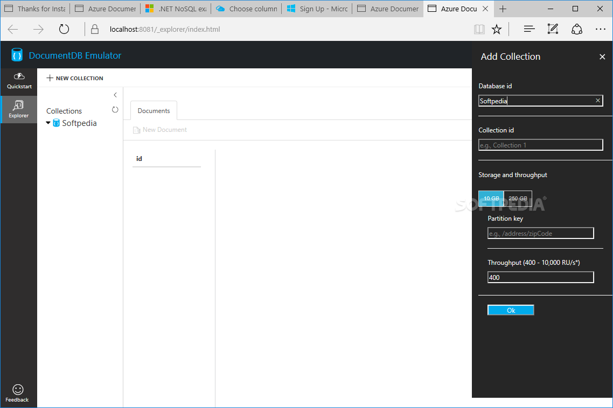Close the active Azure Docu tab

pyautogui.click(x=485, y=9)
